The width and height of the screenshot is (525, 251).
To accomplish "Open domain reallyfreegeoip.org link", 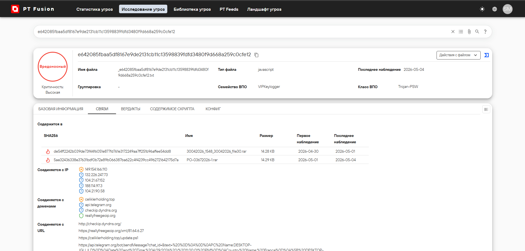I will coord(100,216).
